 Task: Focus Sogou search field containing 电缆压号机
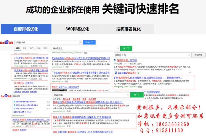point(152,55)
